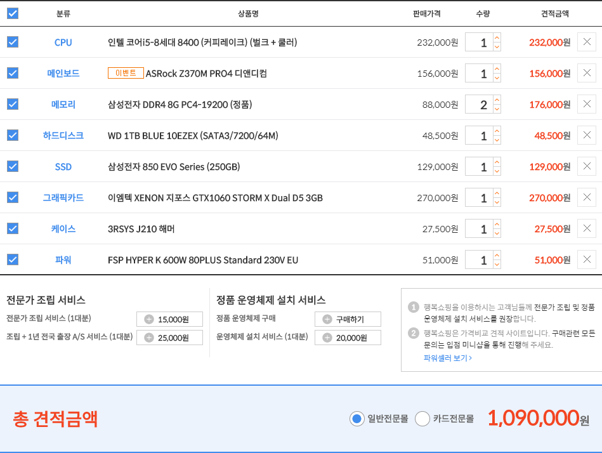Remove the 하드디스크 row via X icon
The width and height of the screenshot is (602, 453).
587,135
